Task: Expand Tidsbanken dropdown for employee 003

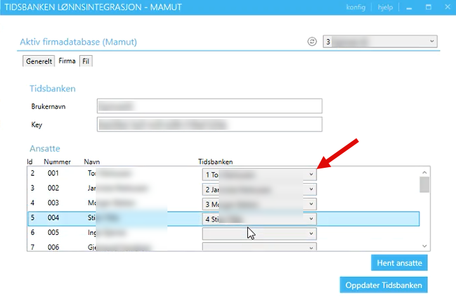Action: point(259,205)
